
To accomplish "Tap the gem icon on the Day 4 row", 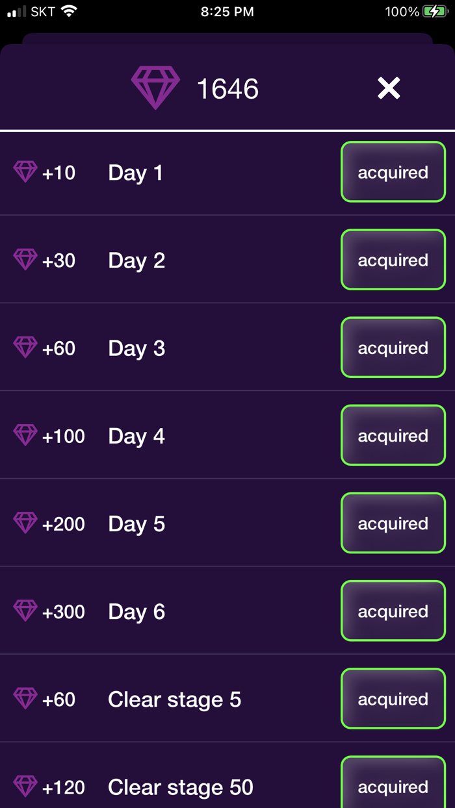I will pos(25,435).
